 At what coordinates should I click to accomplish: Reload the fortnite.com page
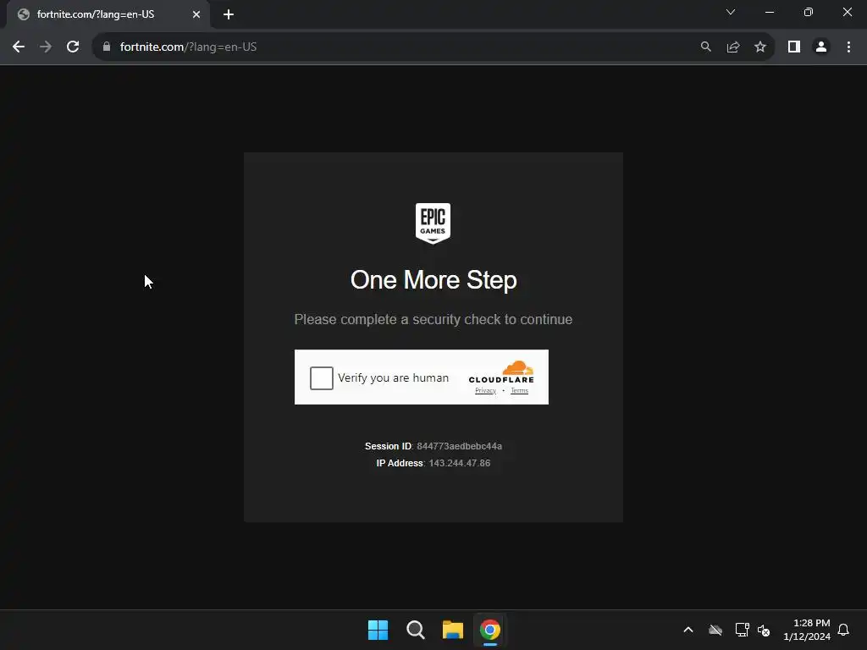(73, 47)
